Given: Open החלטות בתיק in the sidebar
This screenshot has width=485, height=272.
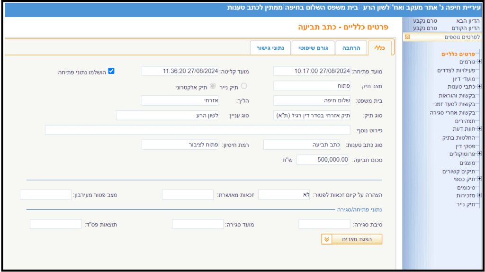Looking at the screenshot, I should coord(458,138).
